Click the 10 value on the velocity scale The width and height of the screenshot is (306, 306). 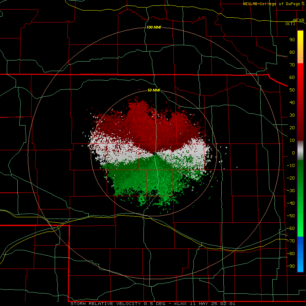pyautogui.click(x=292, y=140)
